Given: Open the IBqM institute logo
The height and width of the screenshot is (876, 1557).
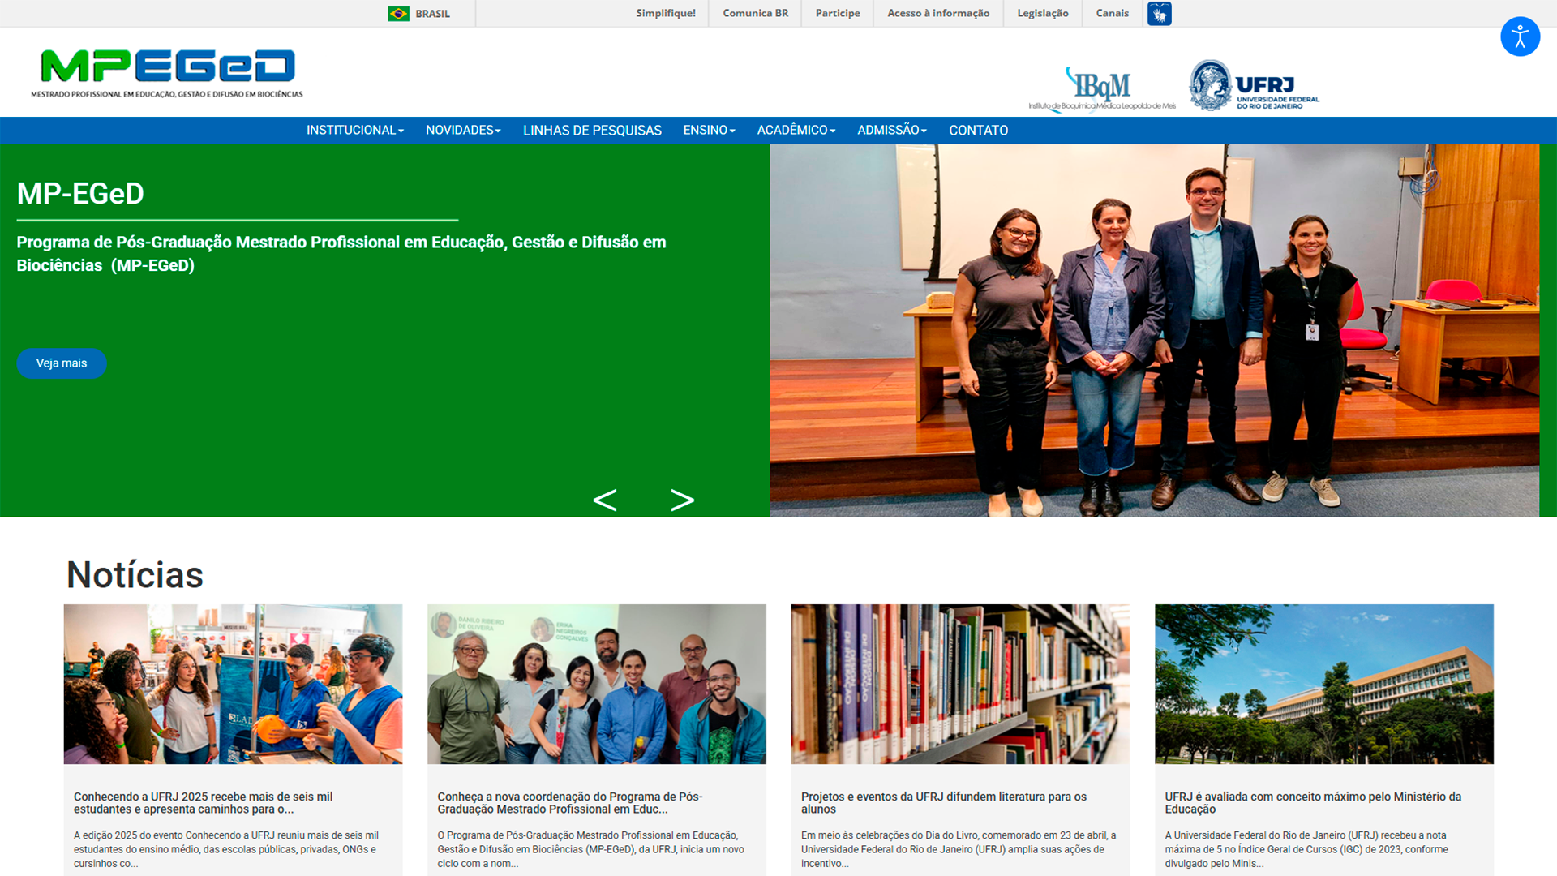Looking at the screenshot, I should [x=1102, y=89].
